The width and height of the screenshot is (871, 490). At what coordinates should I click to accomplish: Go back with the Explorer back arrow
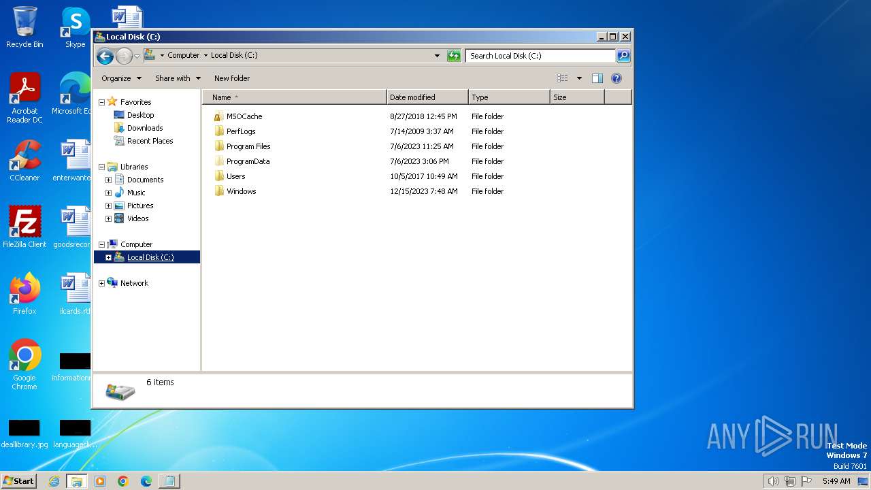(105, 56)
